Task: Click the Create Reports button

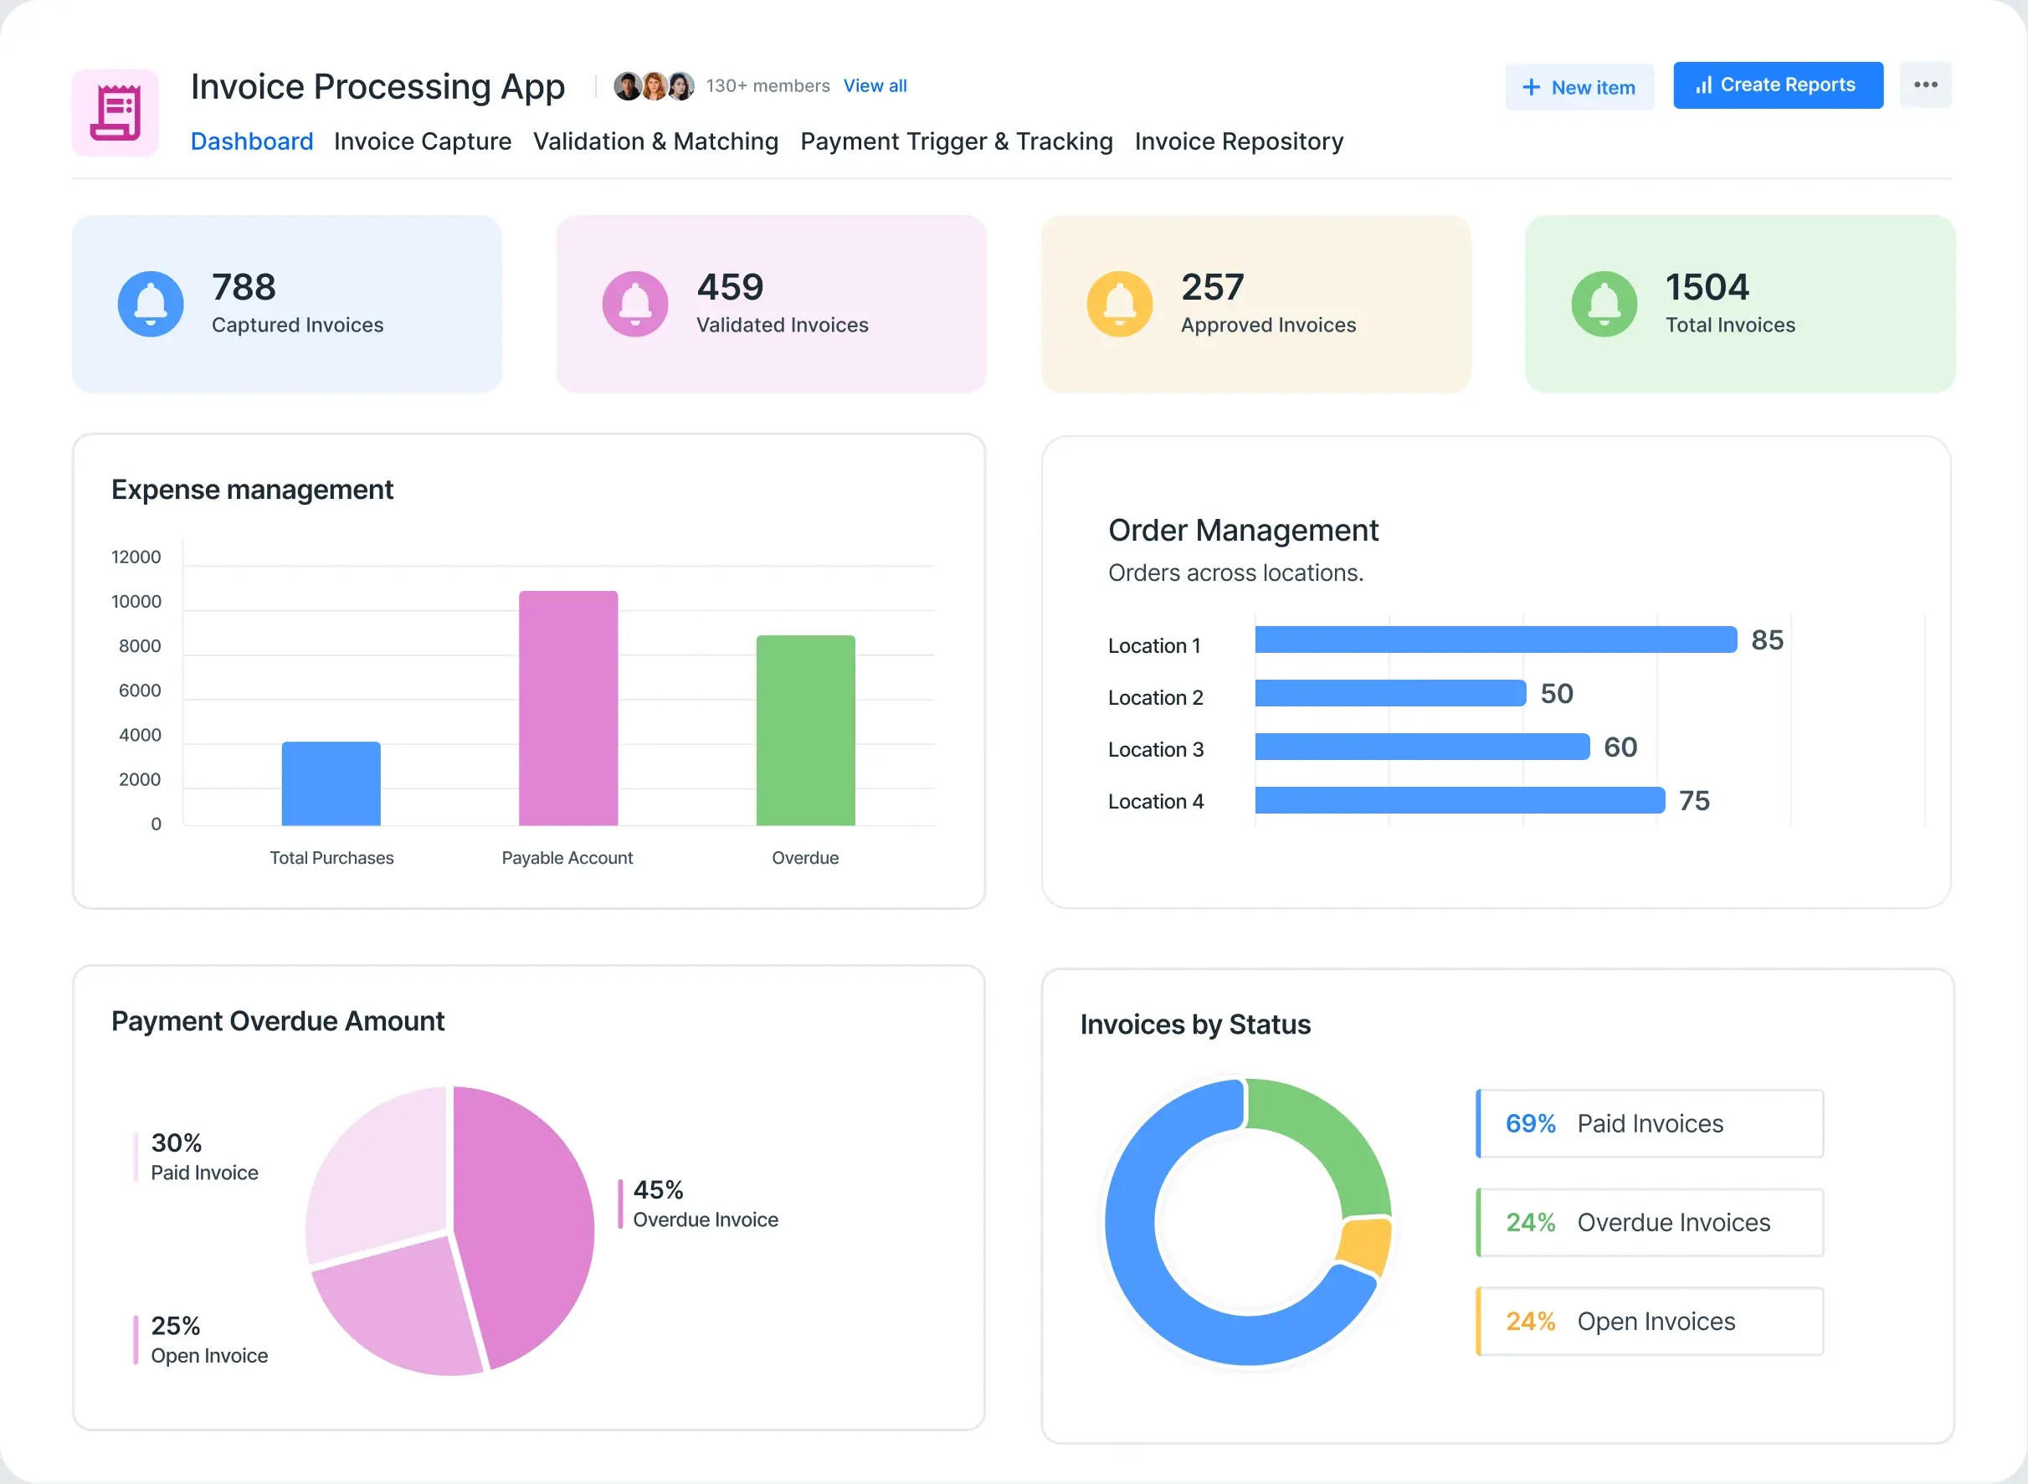Action: click(x=1778, y=85)
